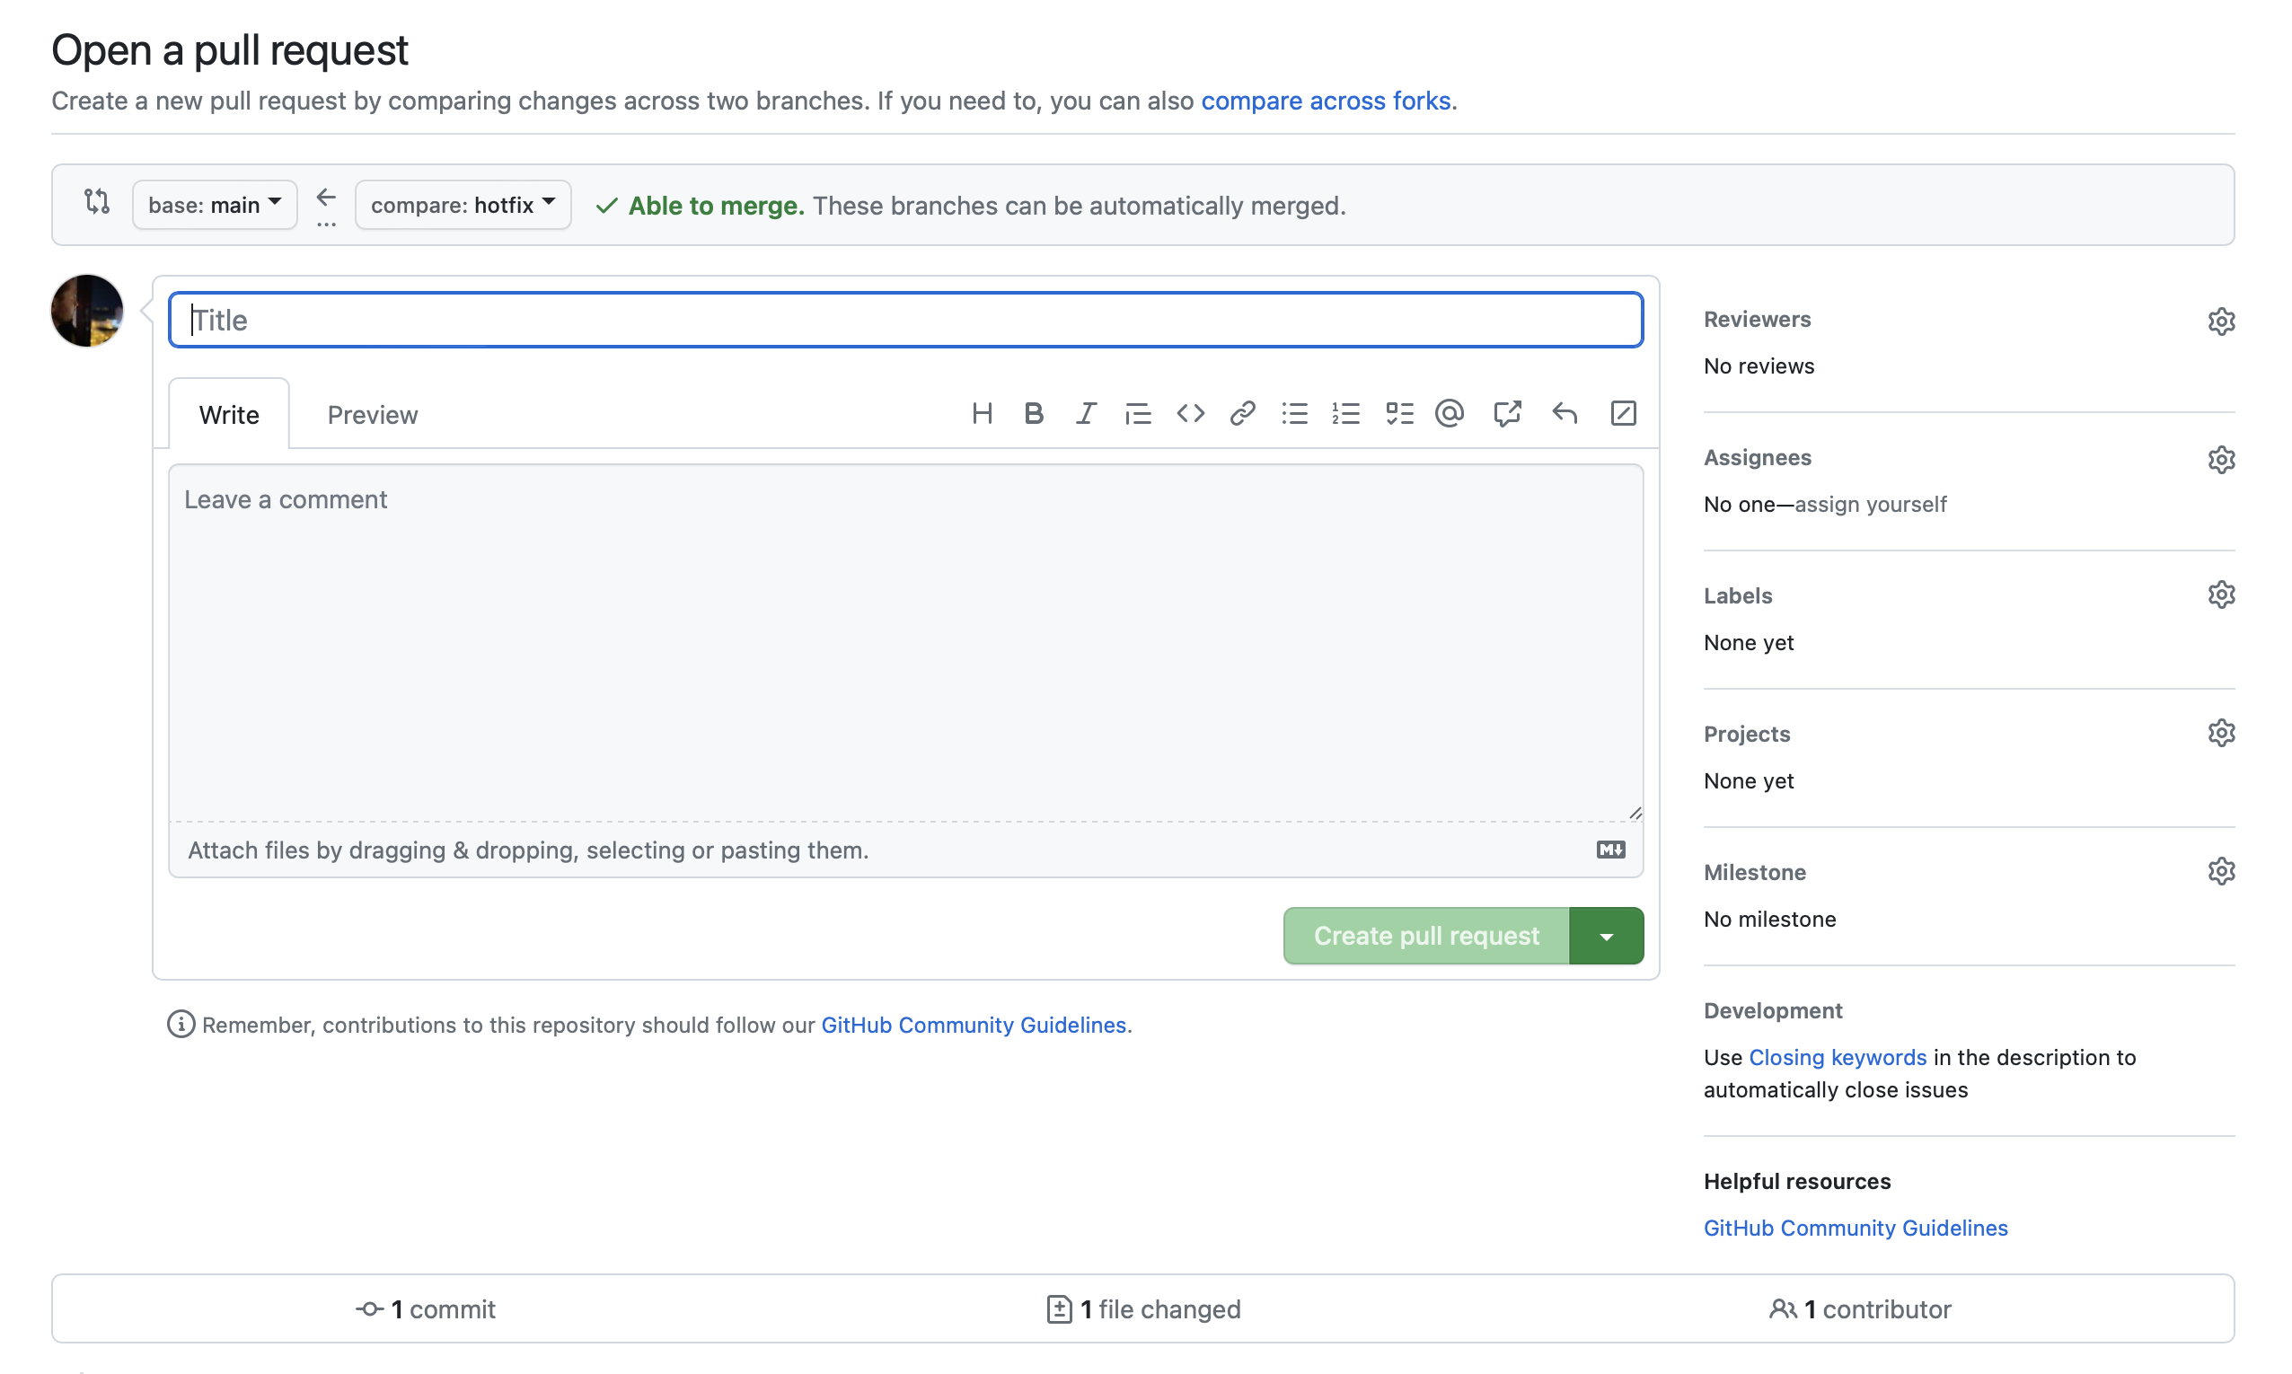Screen dimensions: 2292x1374
Task: Click the user avatar
Action: coord(87,311)
